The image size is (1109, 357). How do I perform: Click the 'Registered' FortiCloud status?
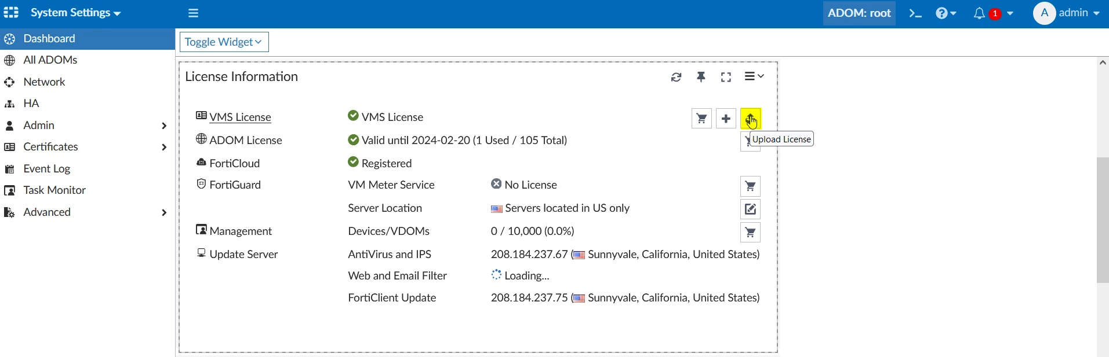(x=387, y=164)
